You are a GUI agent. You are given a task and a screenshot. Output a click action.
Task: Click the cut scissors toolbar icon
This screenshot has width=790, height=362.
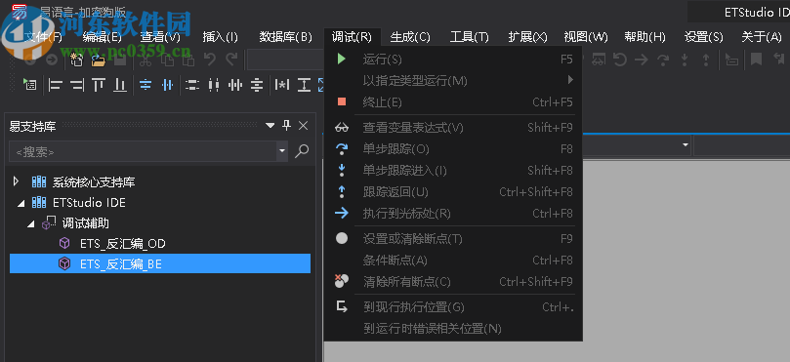(146, 60)
